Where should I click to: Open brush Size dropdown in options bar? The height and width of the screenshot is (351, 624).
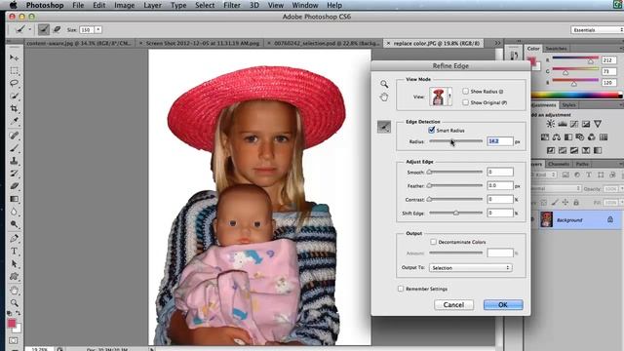pos(97,29)
